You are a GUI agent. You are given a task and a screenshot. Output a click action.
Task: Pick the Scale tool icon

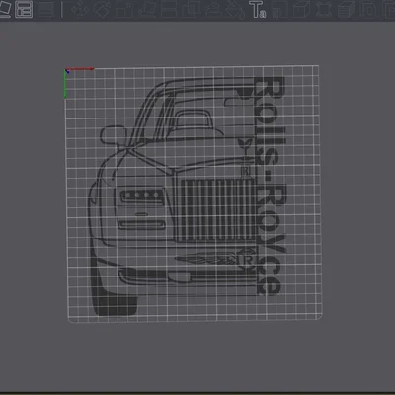(123, 9)
